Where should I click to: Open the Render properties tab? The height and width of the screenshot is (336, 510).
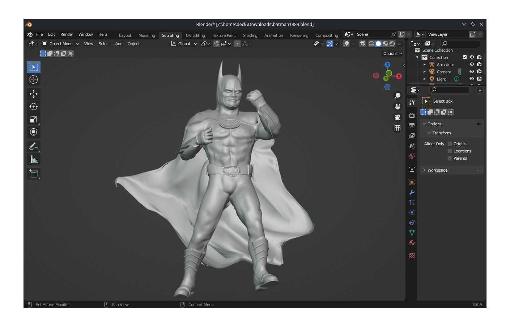click(412, 116)
